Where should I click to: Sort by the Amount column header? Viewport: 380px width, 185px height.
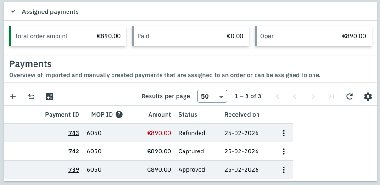point(159,115)
